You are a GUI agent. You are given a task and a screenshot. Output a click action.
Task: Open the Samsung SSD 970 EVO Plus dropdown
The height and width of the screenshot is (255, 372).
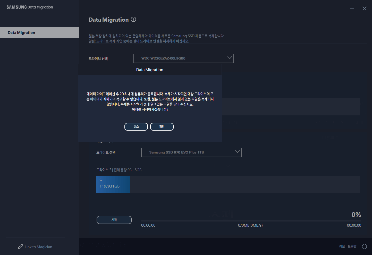click(x=191, y=152)
